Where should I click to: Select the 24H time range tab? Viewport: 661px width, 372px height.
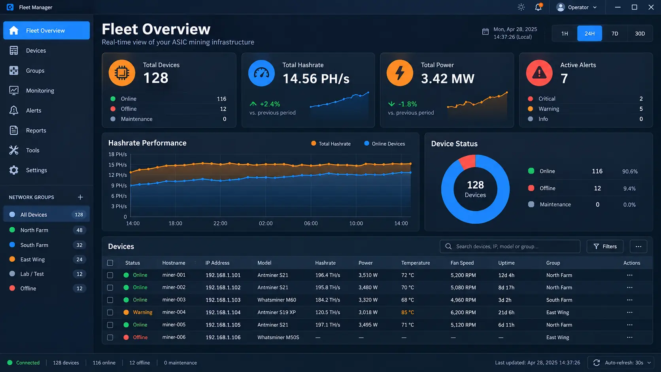click(x=589, y=34)
